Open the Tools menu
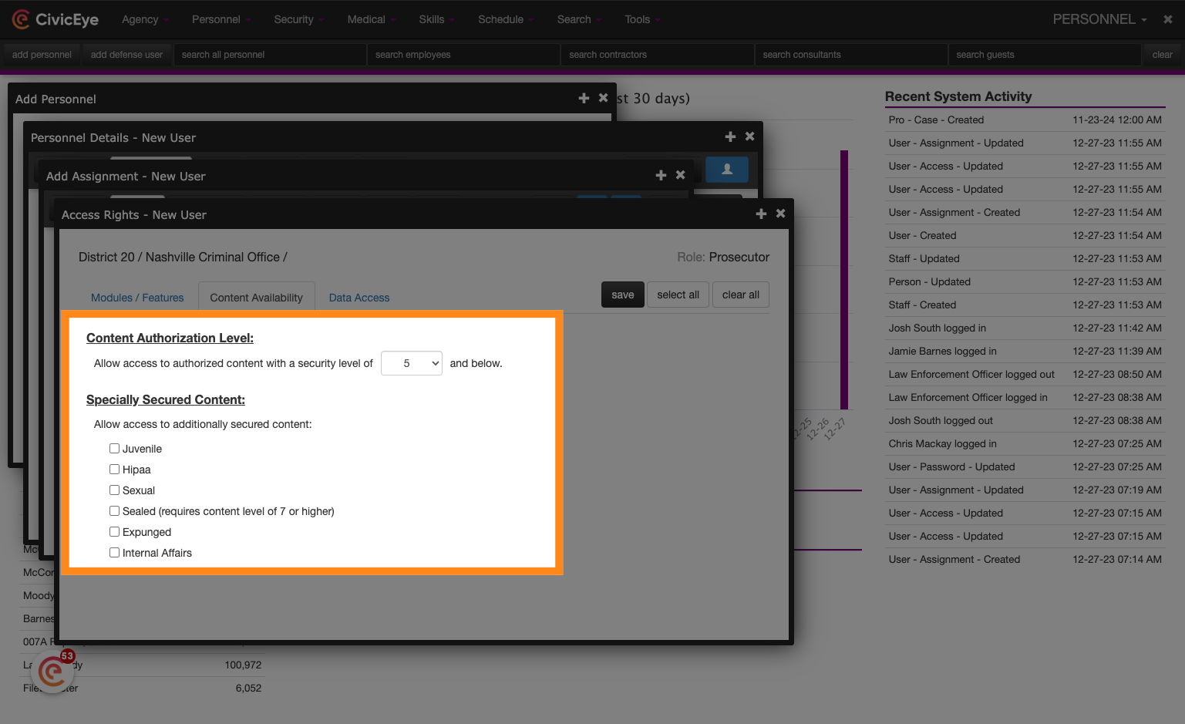Screen dimensions: 1185x724 pyautogui.click(x=642, y=19)
